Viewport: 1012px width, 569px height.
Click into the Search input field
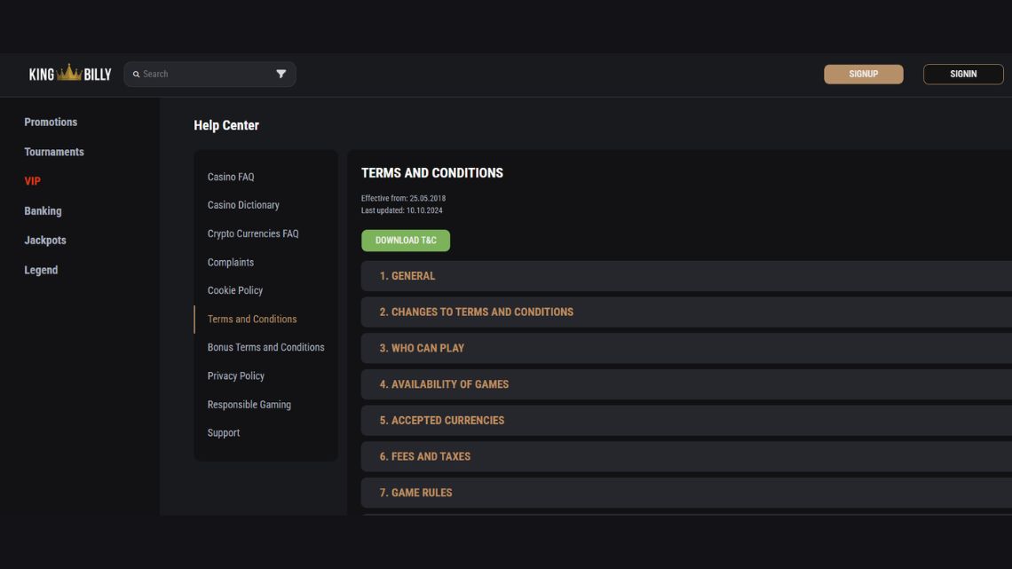point(204,75)
